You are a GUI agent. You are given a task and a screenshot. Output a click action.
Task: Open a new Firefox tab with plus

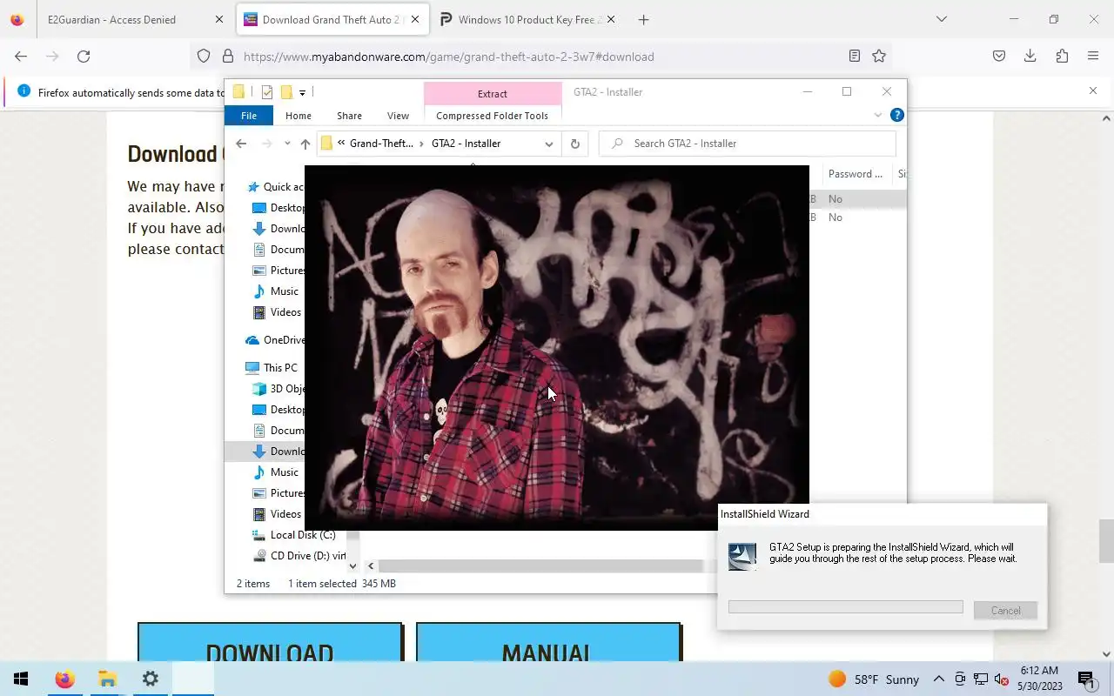coord(643,19)
